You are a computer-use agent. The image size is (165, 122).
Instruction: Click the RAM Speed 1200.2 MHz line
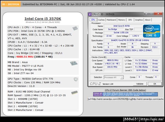tap(37, 95)
